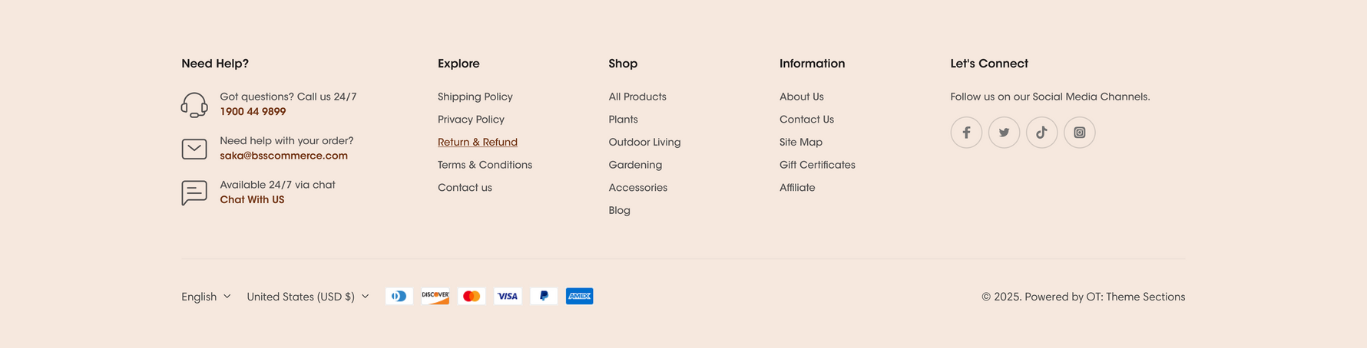Go to Shipping Policy page
The height and width of the screenshot is (348, 1367).
[475, 97]
